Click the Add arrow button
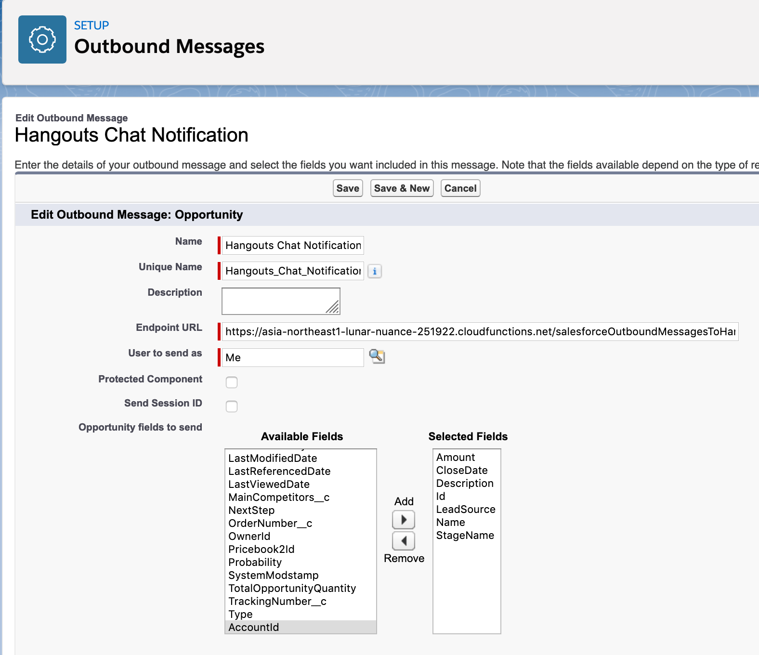This screenshot has width=759, height=655. click(404, 520)
